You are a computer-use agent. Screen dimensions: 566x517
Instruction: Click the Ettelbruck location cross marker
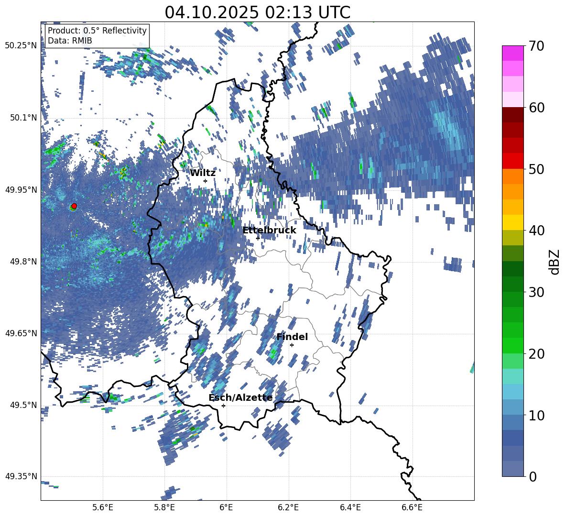[258, 238]
